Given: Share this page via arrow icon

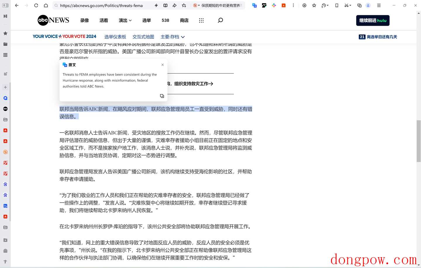Looking at the screenshot, I should click(x=175, y=5).
